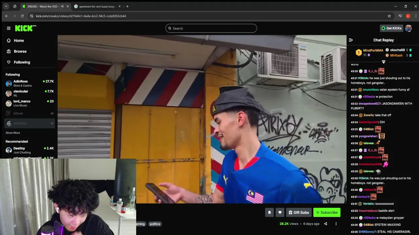This screenshot has width=419, height=235.
Task: Click the address bar URL
Action: (x=81, y=16)
